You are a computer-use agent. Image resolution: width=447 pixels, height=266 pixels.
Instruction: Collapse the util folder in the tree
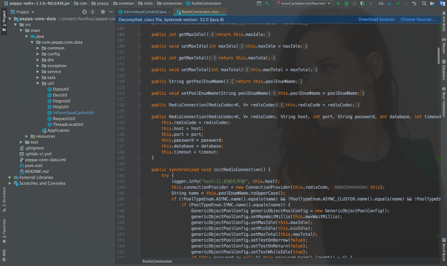[x=38, y=84]
